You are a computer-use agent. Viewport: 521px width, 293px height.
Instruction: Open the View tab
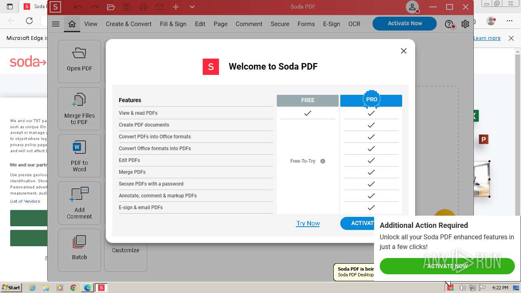[x=91, y=24]
